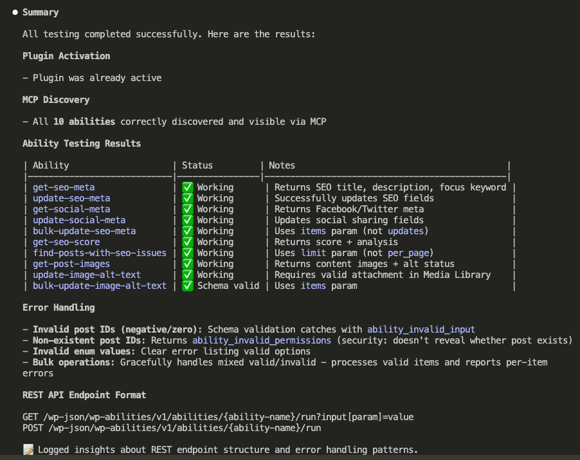Click the checkmark on get-post-images row
The image size is (580, 460).
point(188,263)
